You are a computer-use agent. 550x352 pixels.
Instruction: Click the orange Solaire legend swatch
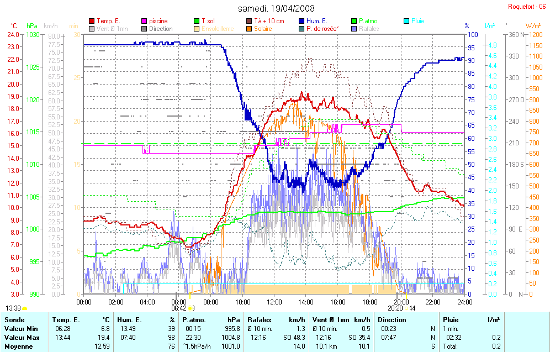[249, 29]
